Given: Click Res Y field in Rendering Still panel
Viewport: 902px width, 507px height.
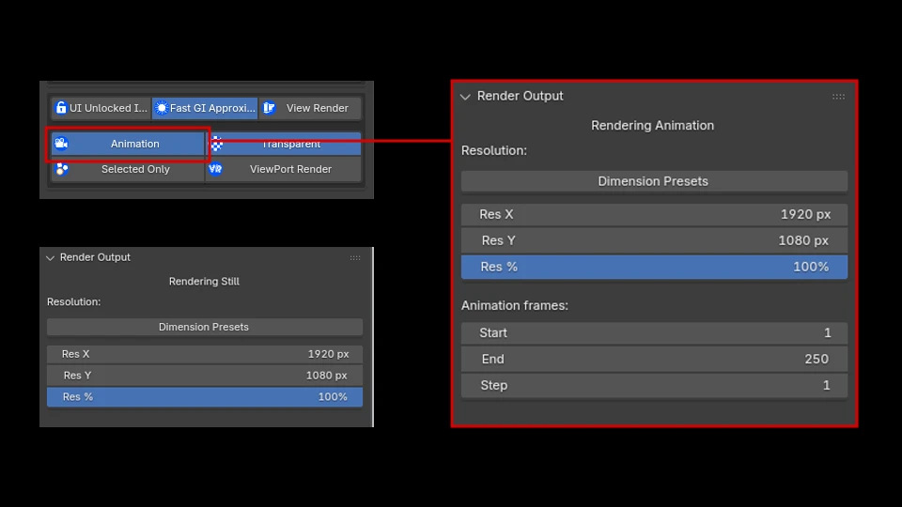Looking at the screenshot, I should 205,376.
